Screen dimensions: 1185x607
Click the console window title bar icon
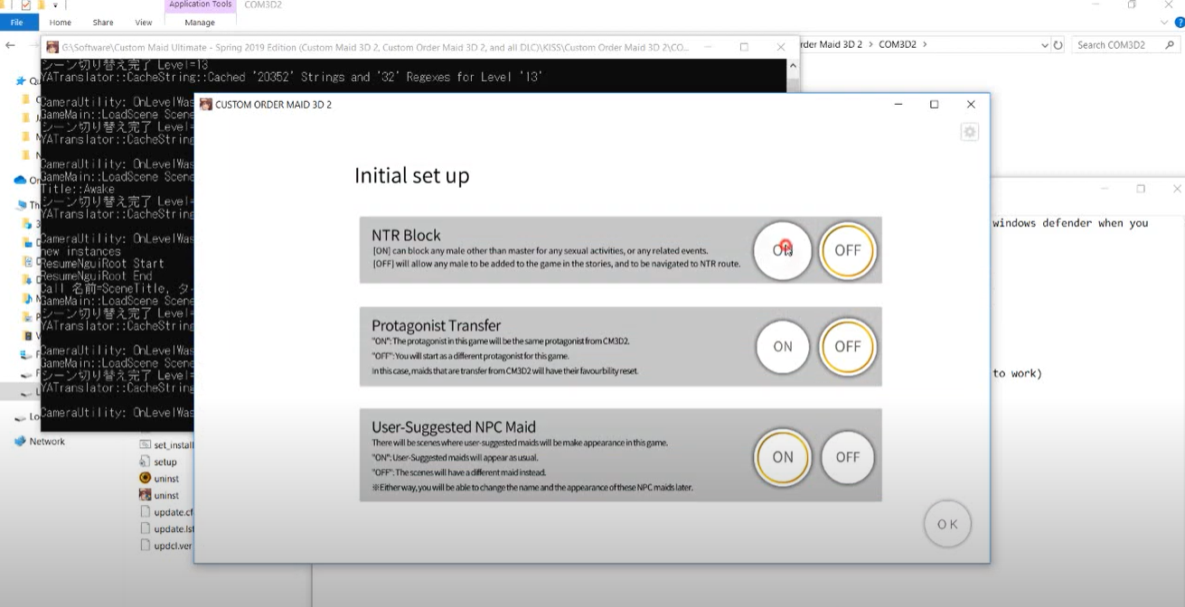[x=52, y=47]
